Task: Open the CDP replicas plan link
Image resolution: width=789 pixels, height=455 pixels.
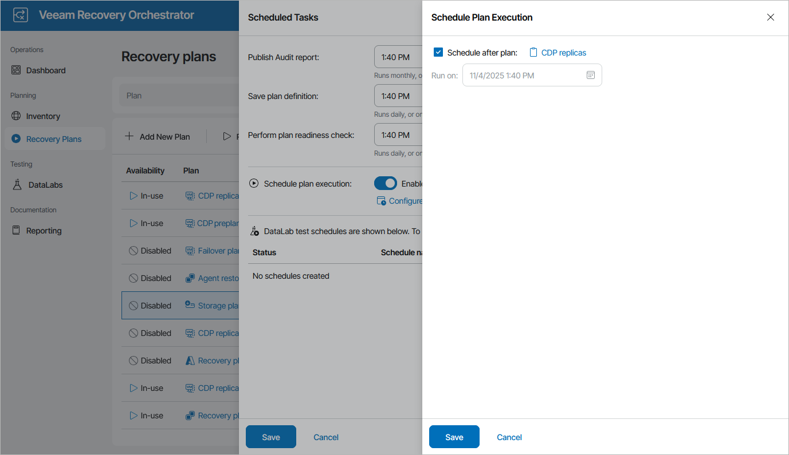Action: (563, 53)
